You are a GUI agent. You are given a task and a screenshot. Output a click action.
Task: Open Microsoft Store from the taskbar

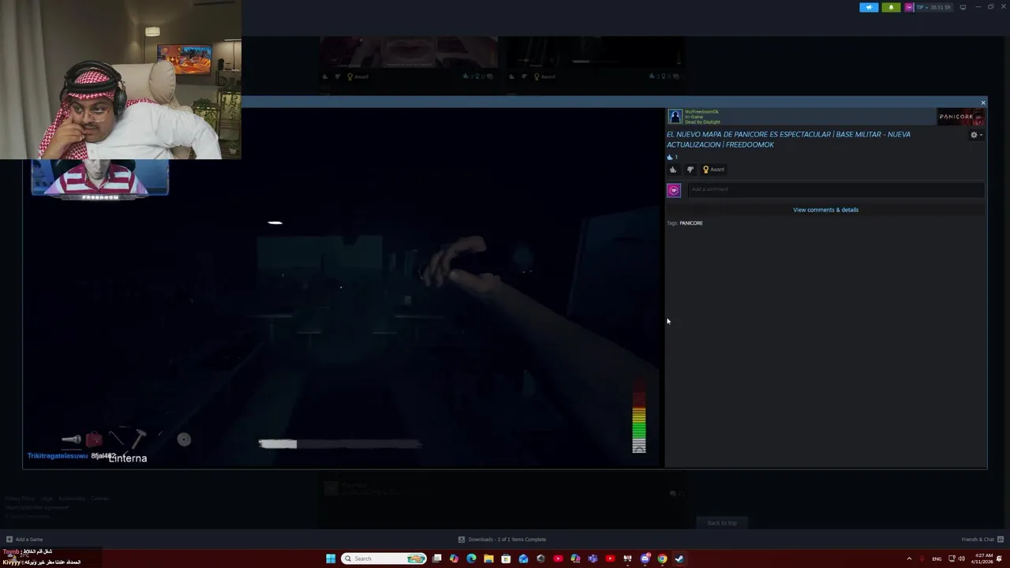506,559
